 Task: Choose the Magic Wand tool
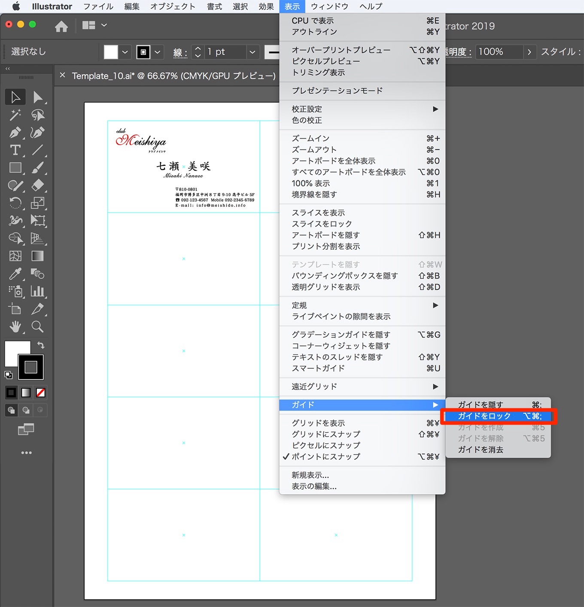[15, 115]
